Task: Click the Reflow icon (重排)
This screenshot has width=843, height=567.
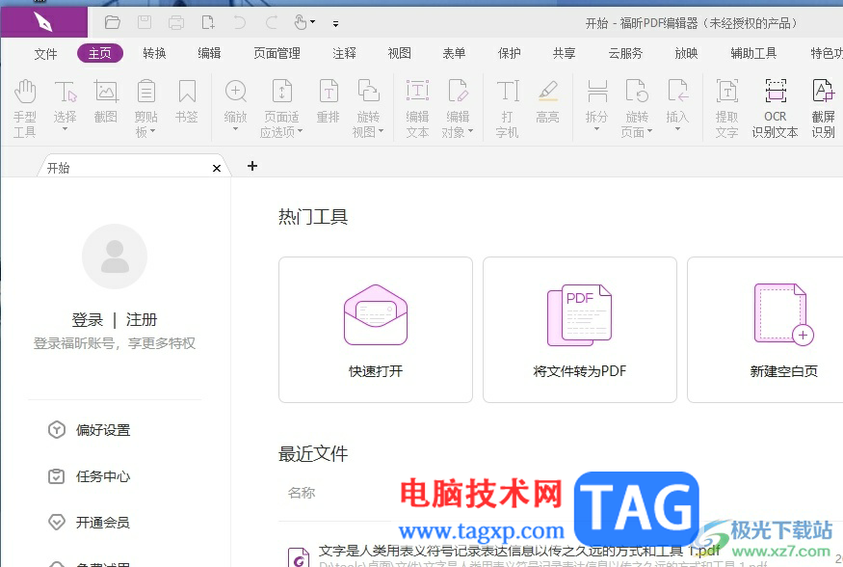Action: point(328,101)
